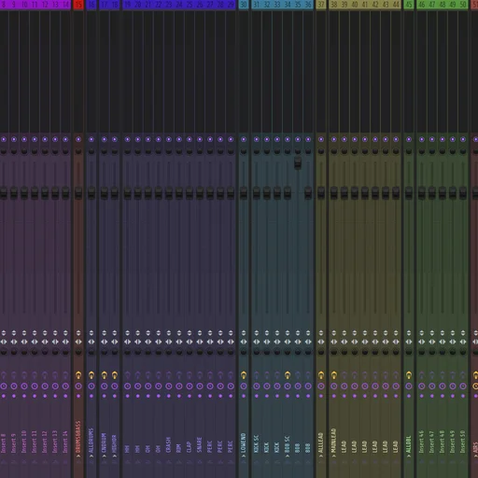Click lit yellow FX icon on ALLDBL track
The image size is (478, 478).
(x=409, y=375)
